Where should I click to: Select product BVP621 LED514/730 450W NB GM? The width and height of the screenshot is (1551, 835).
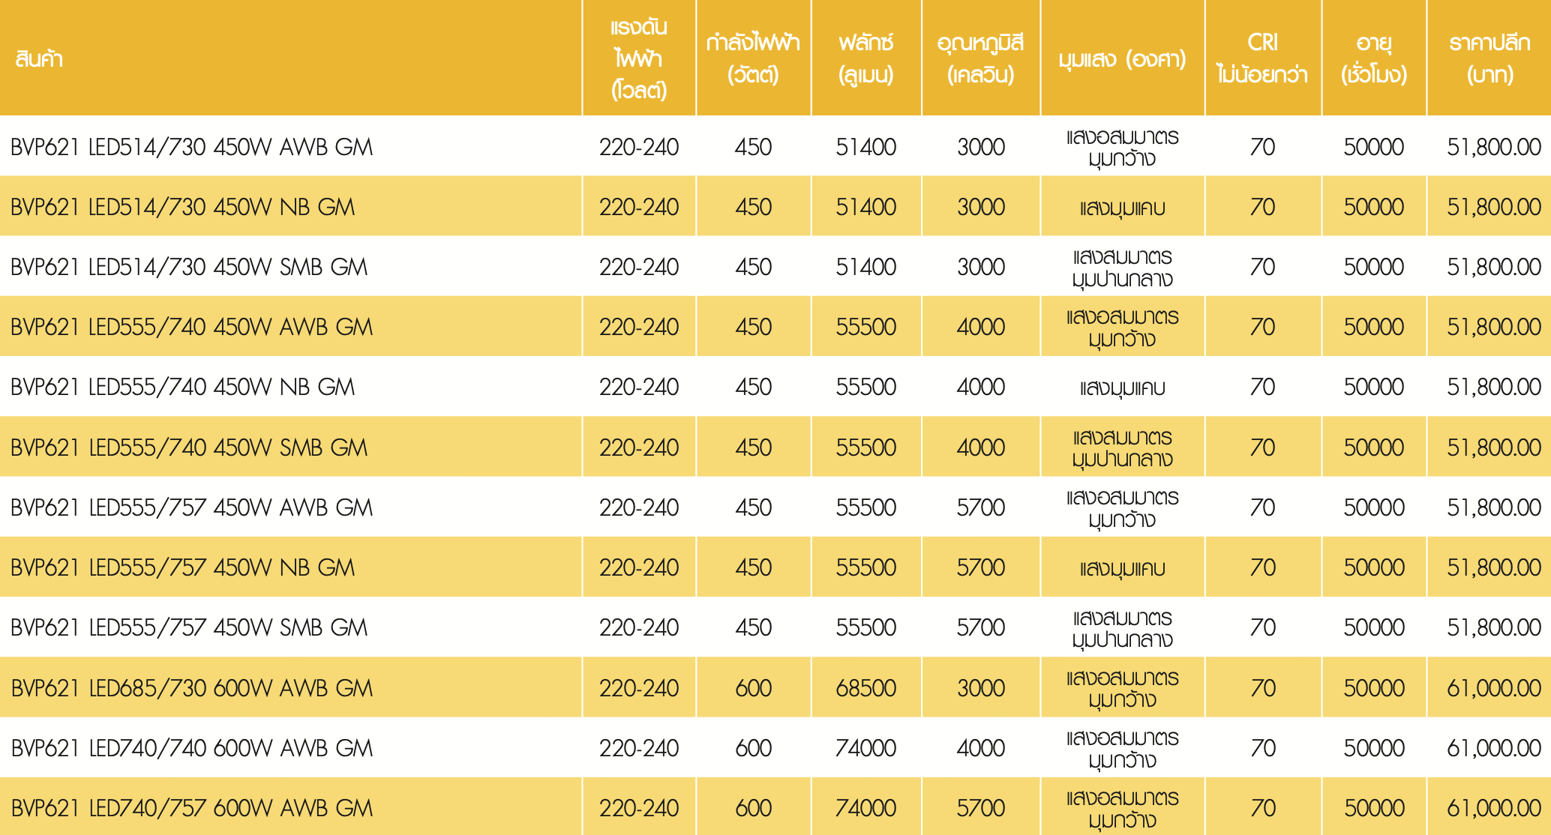point(183,207)
